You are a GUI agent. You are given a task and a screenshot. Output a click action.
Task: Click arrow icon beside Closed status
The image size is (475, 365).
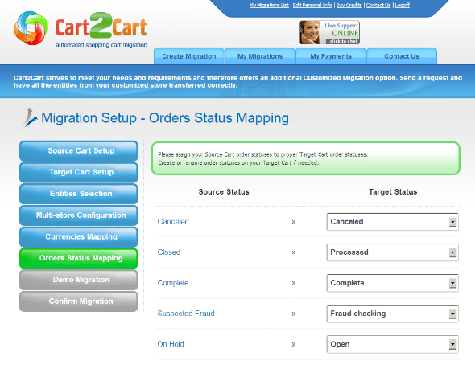294,252
